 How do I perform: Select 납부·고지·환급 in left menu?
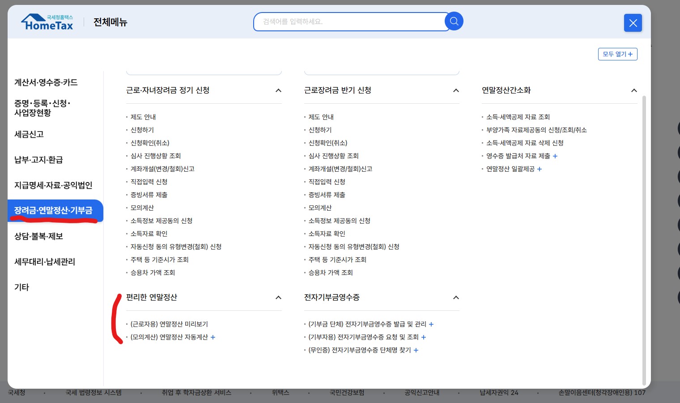[38, 160]
